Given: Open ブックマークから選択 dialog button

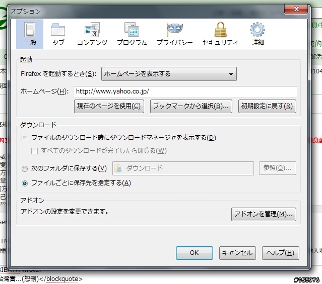Looking at the screenshot, I should tap(191, 106).
